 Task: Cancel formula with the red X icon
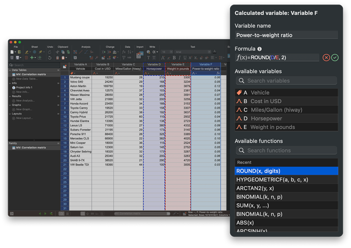pyautogui.click(x=327, y=58)
